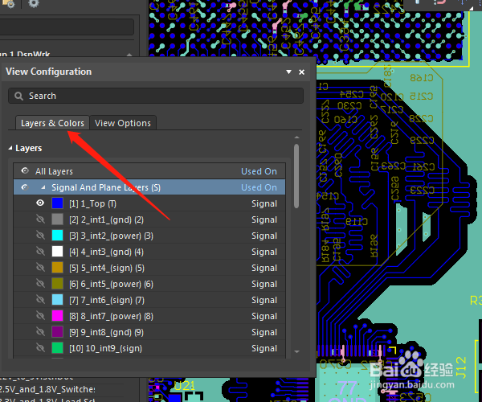Switch to the Layers & Colors tab

click(x=52, y=123)
